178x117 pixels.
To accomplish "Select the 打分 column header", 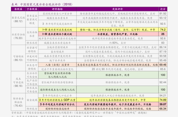I will coord(163,9).
